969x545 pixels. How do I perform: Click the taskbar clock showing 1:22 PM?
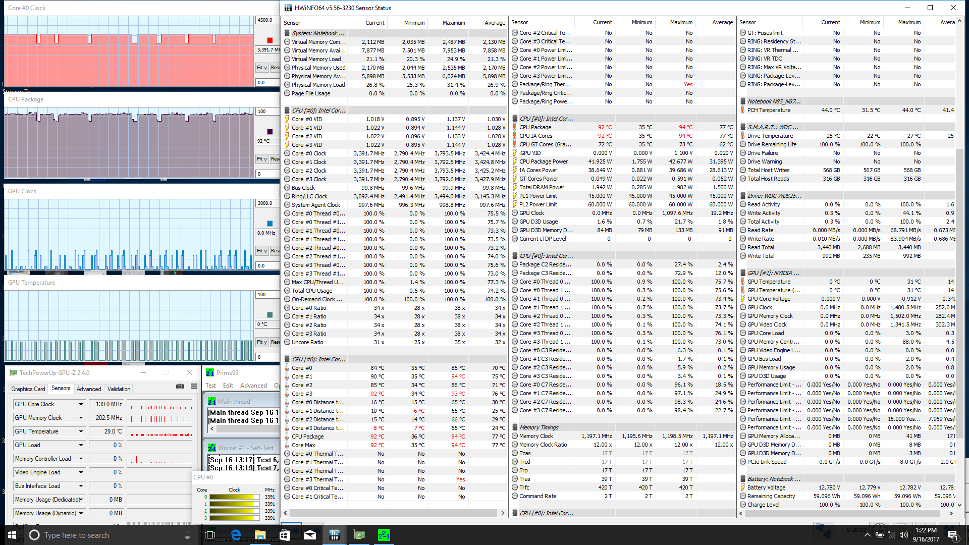926,535
